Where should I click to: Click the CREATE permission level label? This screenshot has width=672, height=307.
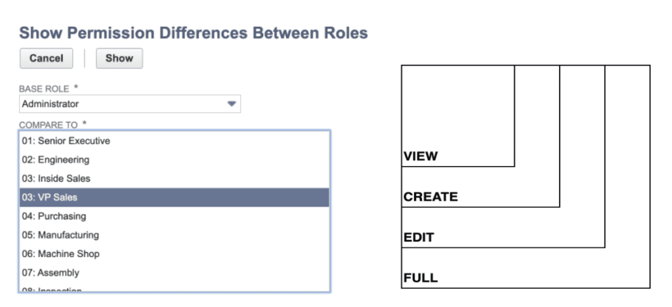click(x=430, y=197)
